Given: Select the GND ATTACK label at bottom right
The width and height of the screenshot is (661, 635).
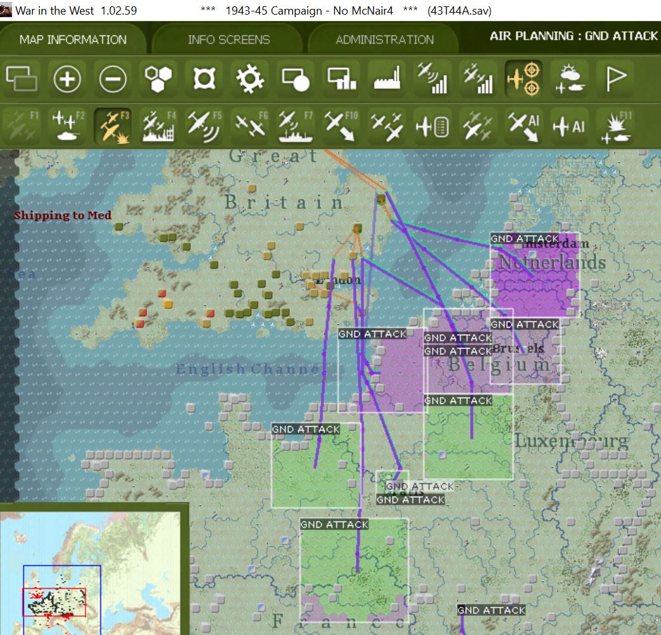Looking at the screenshot, I should click(x=492, y=610).
